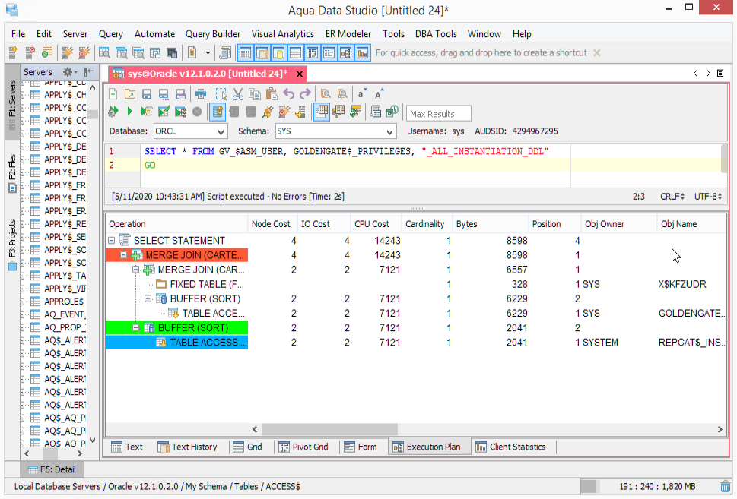Collapse the MERGE JOIN (CARTE... root node

tap(124, 255)
